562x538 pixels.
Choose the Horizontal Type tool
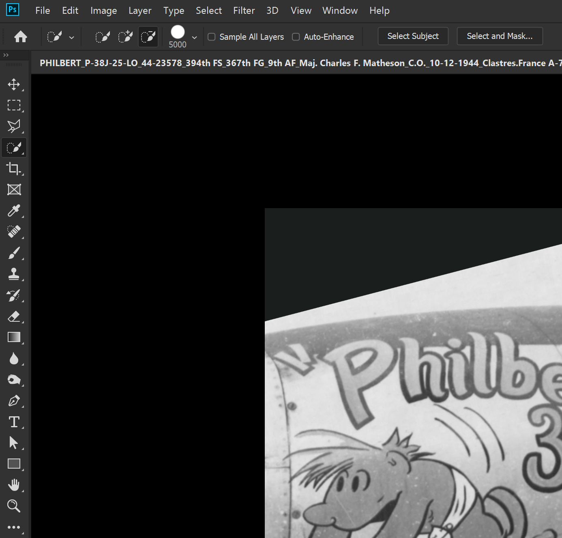tap(14, 422)
